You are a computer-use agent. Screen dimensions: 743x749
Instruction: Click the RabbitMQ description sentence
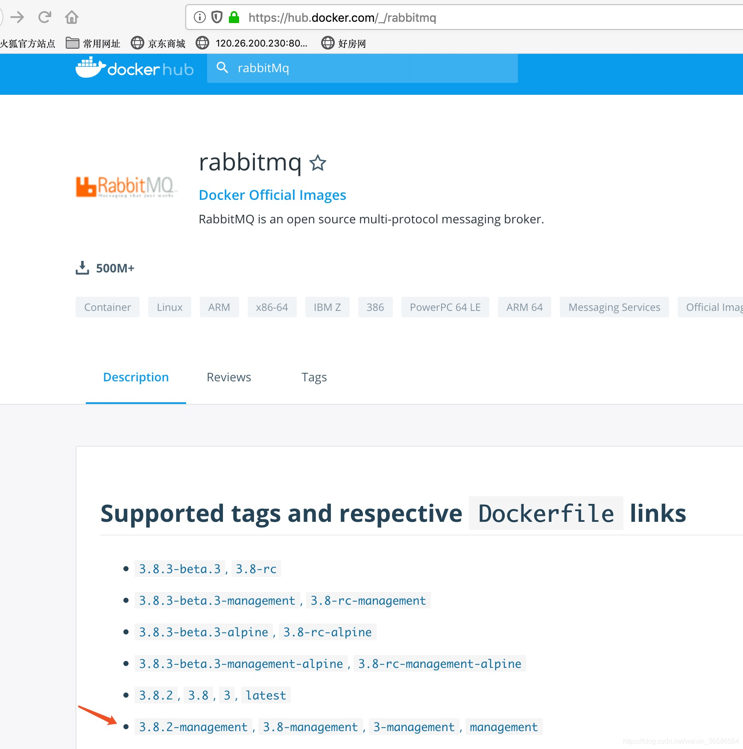point(371,219)
